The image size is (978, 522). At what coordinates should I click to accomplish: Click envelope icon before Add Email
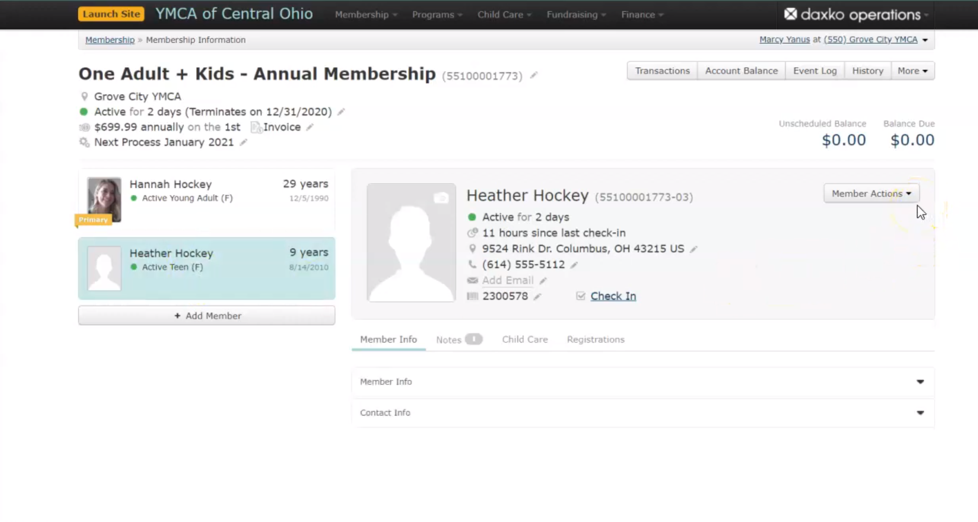(x=472, y=280)
